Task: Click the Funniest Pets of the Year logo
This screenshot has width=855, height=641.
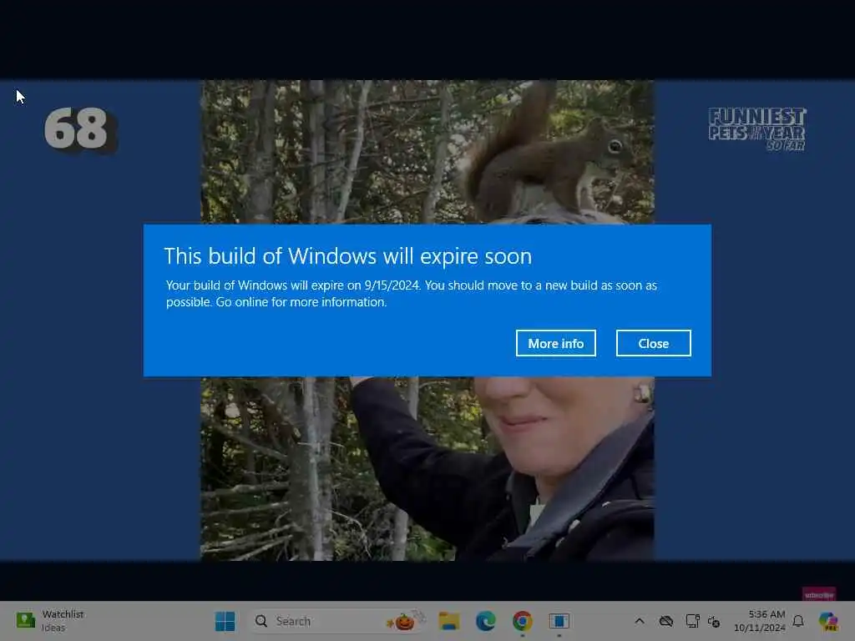Action: tap(756, 129)
